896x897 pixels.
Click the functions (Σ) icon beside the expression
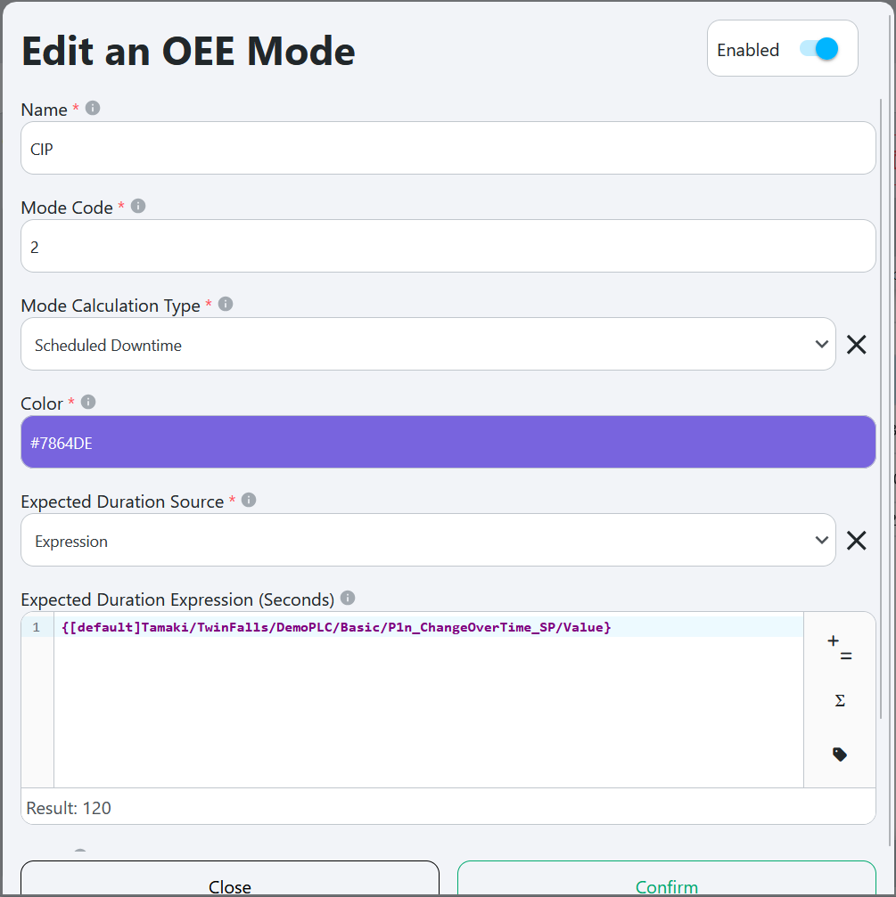(x=839, y=700)
